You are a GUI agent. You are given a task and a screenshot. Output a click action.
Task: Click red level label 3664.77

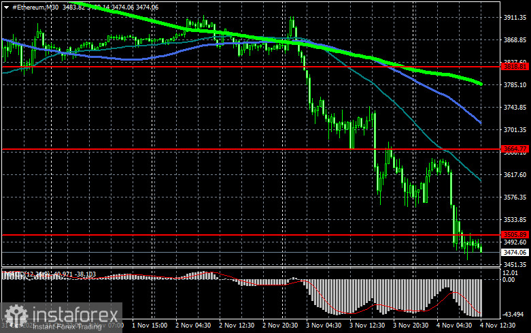(515, 149)
